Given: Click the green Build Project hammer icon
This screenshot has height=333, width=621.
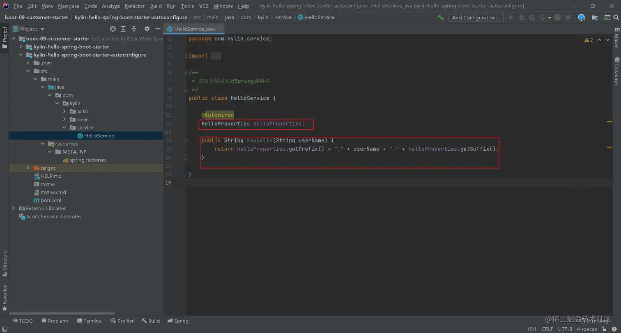Looking at the screenshot, I should (x=440, y=18).
